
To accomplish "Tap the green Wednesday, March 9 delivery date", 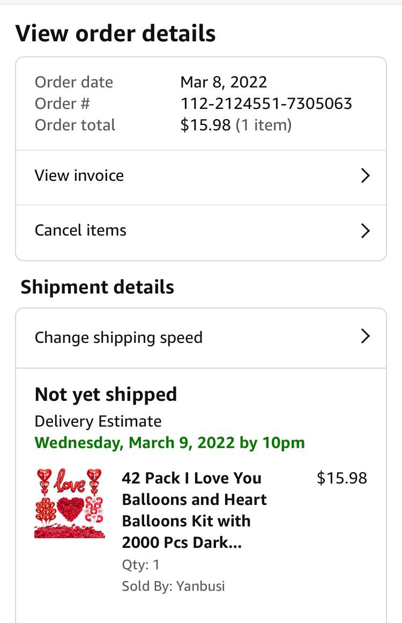I will click(169, 443).
